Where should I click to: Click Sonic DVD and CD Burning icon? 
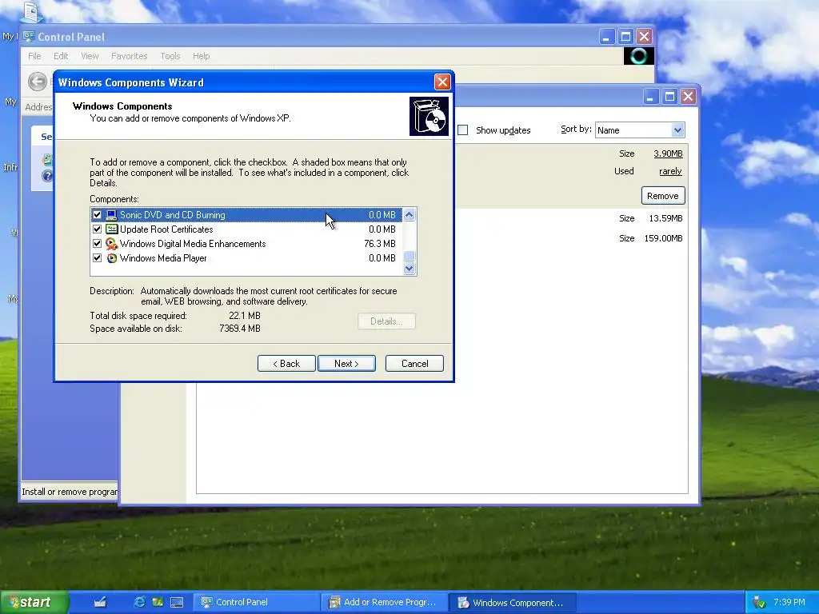[111, 214]
